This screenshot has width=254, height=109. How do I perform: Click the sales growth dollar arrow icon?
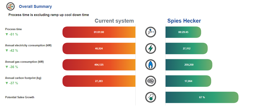(151, 97)
